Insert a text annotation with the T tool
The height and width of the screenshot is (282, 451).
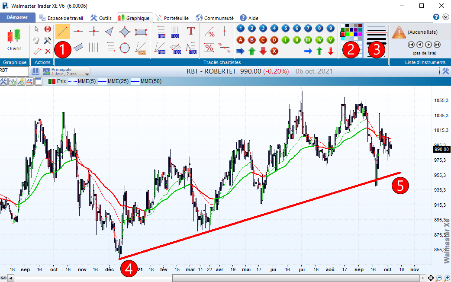tap(191, 31)
